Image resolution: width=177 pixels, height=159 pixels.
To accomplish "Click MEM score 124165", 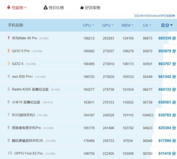I will click(x=128, y=38).
